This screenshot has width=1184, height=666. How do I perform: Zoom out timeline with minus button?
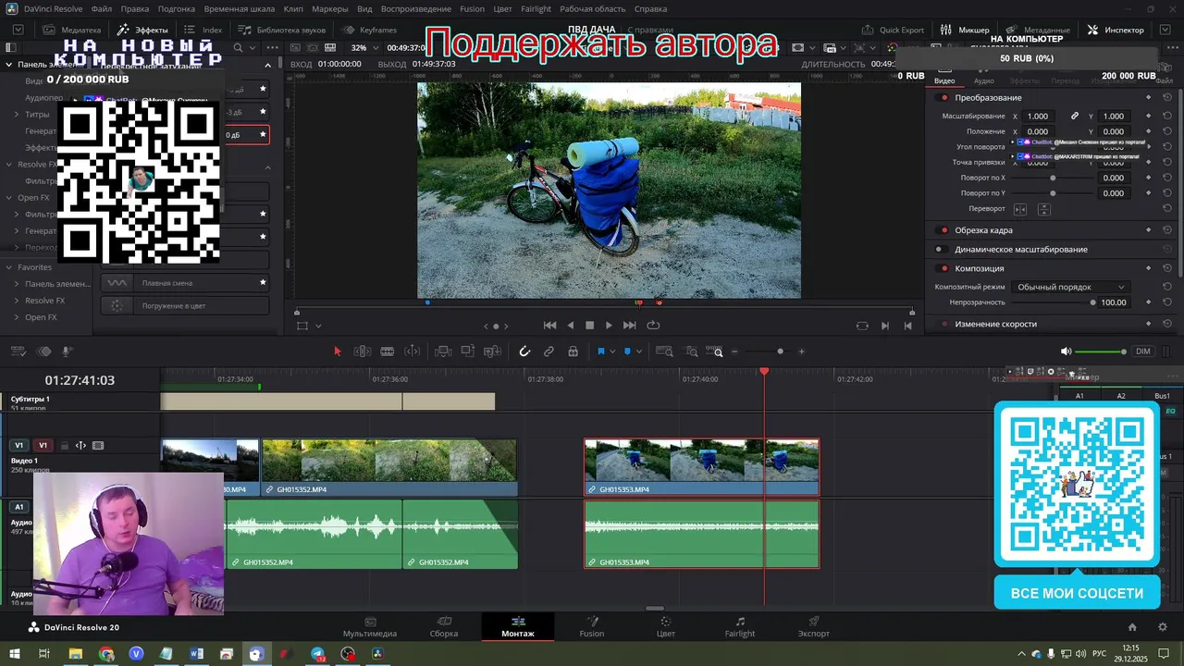point(735,351)
